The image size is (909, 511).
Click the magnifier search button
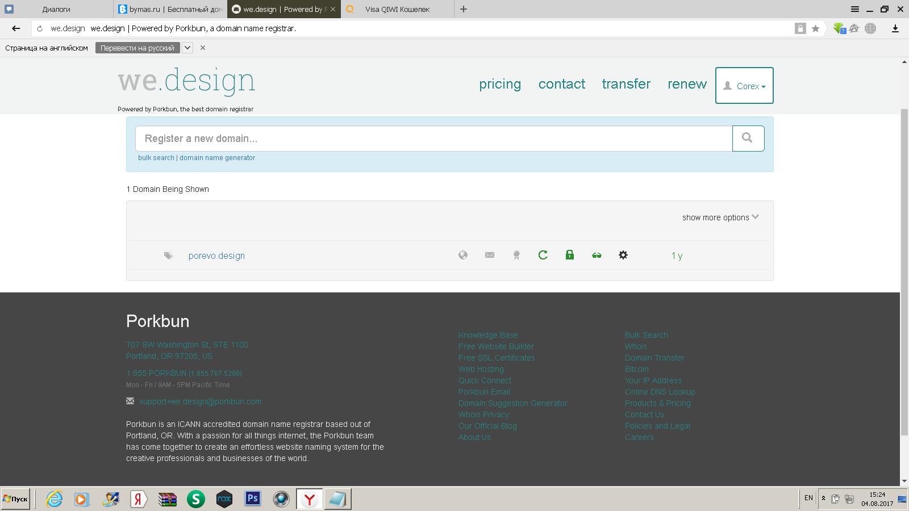(748, 138)
